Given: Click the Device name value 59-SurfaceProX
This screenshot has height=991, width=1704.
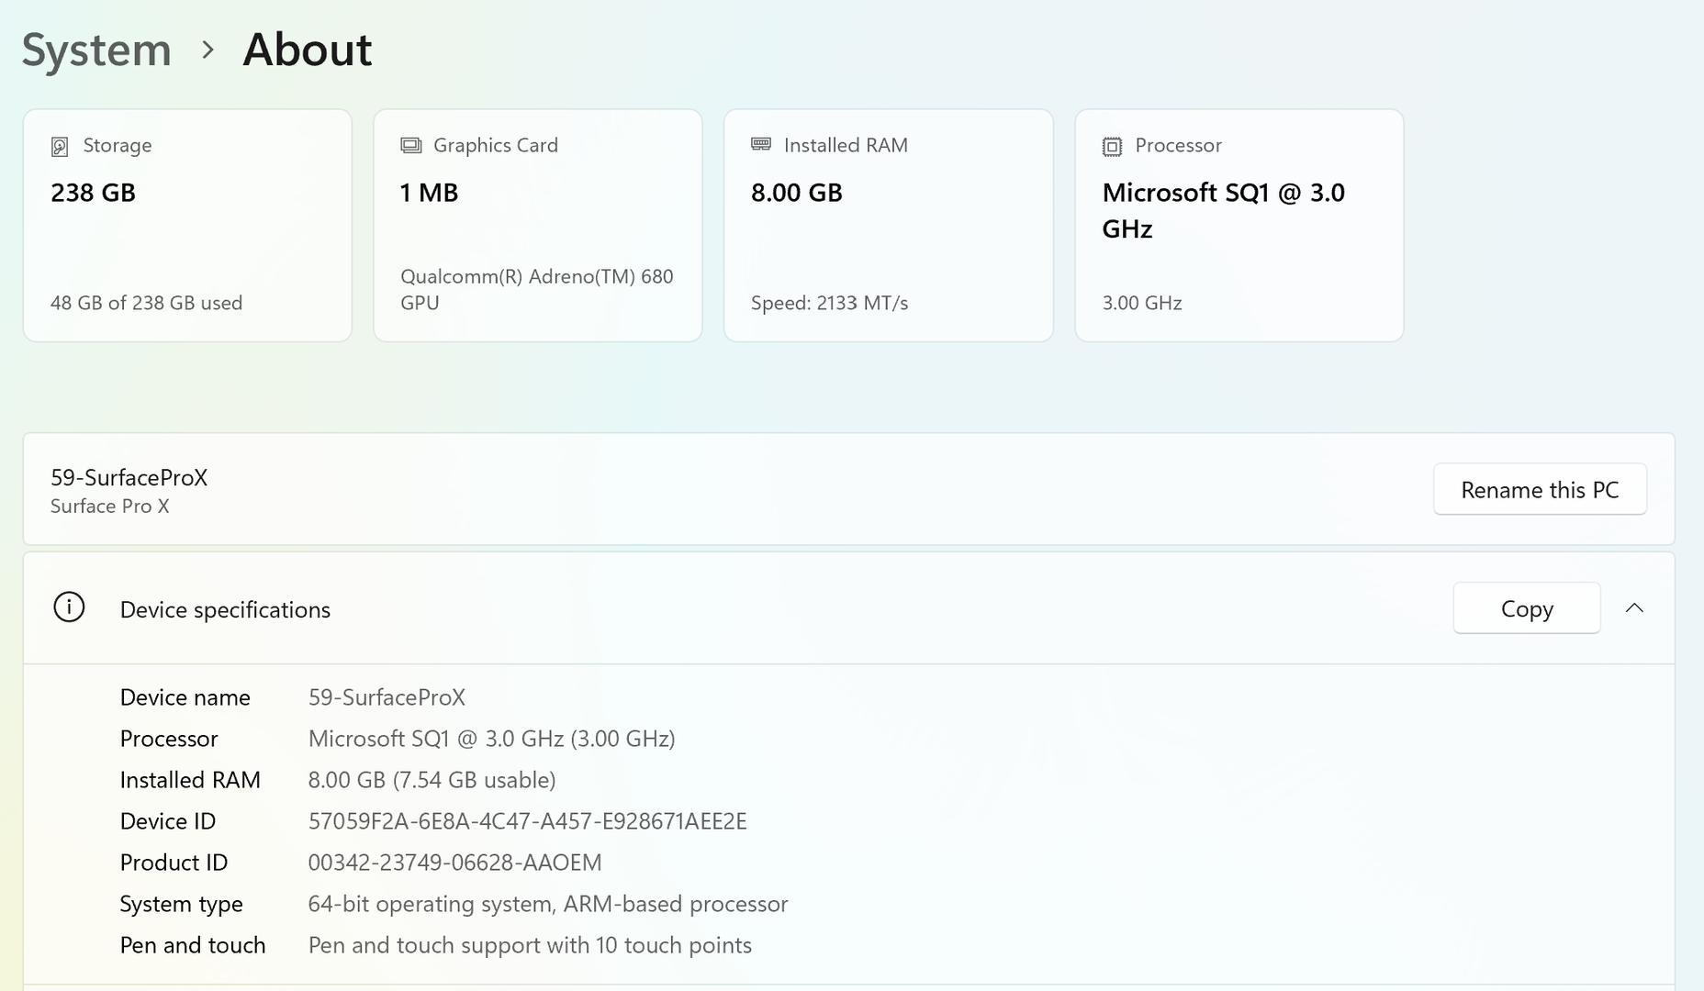Looking at the screenshot, I should 387,697.
